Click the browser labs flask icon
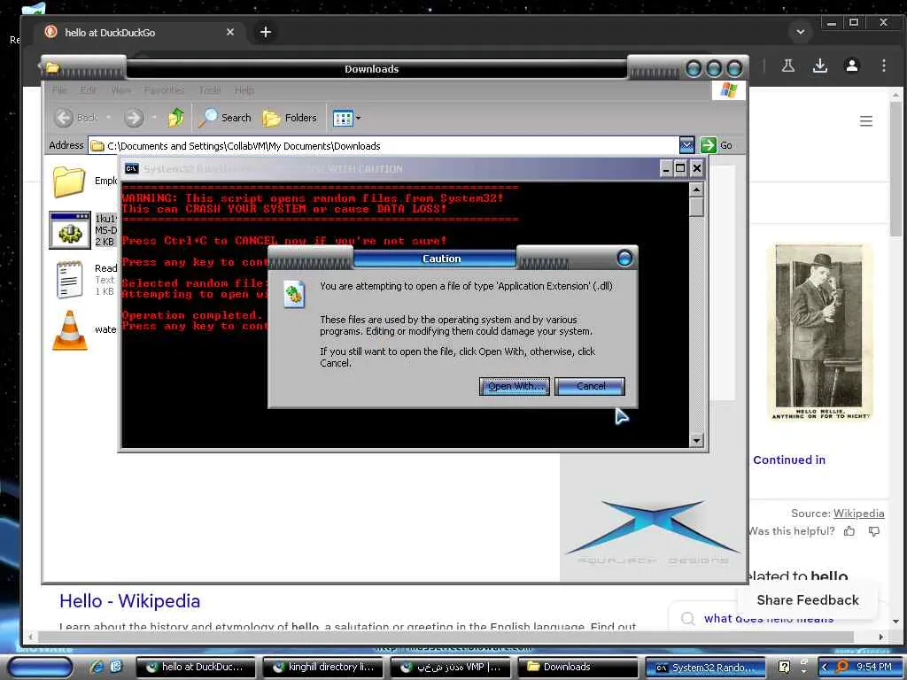The height and width of the screenshot is (680, 907). click(787, 66)
